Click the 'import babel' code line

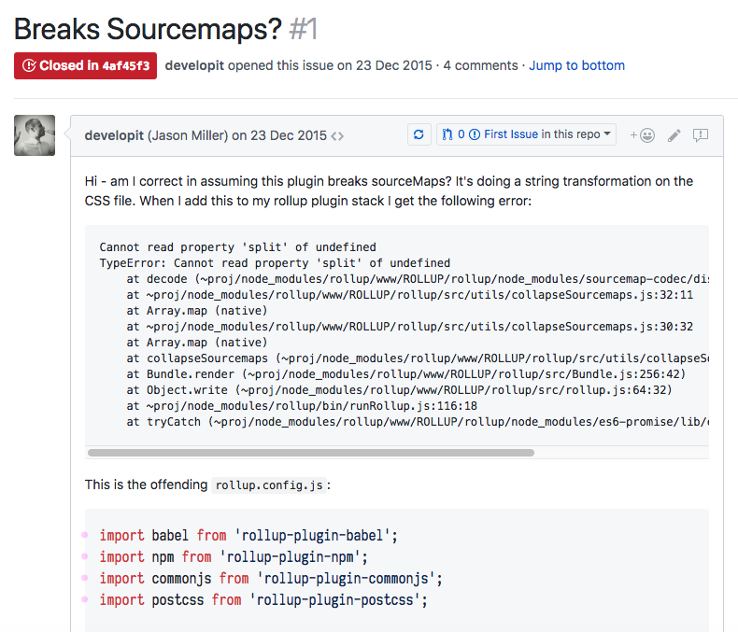tap(248, 535)
